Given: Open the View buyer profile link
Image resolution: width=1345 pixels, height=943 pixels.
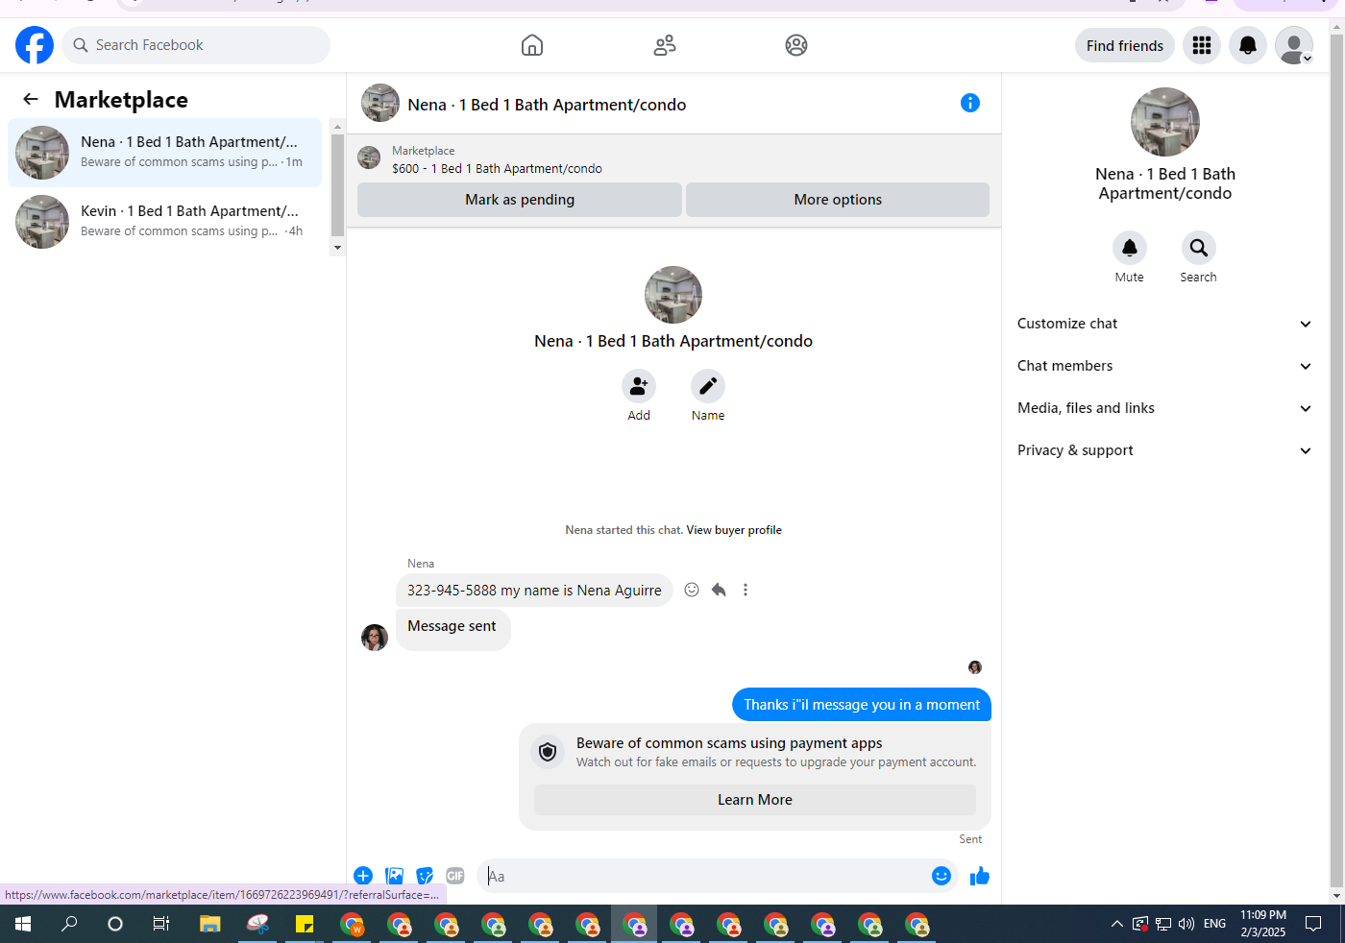Looking at the screenshot, I should click(734, 530).
